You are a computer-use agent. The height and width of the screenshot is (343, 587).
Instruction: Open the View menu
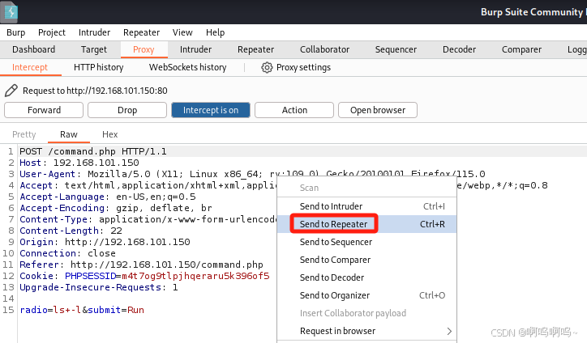point(182,32)
